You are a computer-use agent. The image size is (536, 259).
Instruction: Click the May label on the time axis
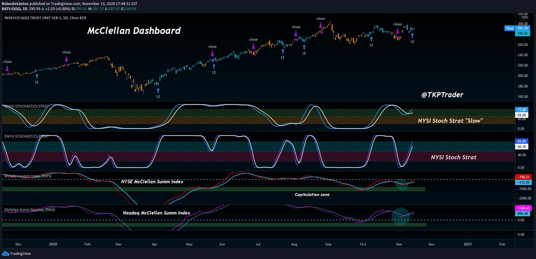pos(190,244)
